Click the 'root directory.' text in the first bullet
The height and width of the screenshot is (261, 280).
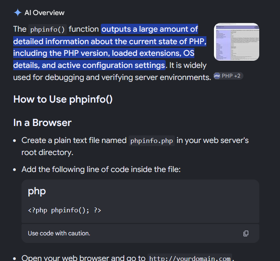[47, 152]
